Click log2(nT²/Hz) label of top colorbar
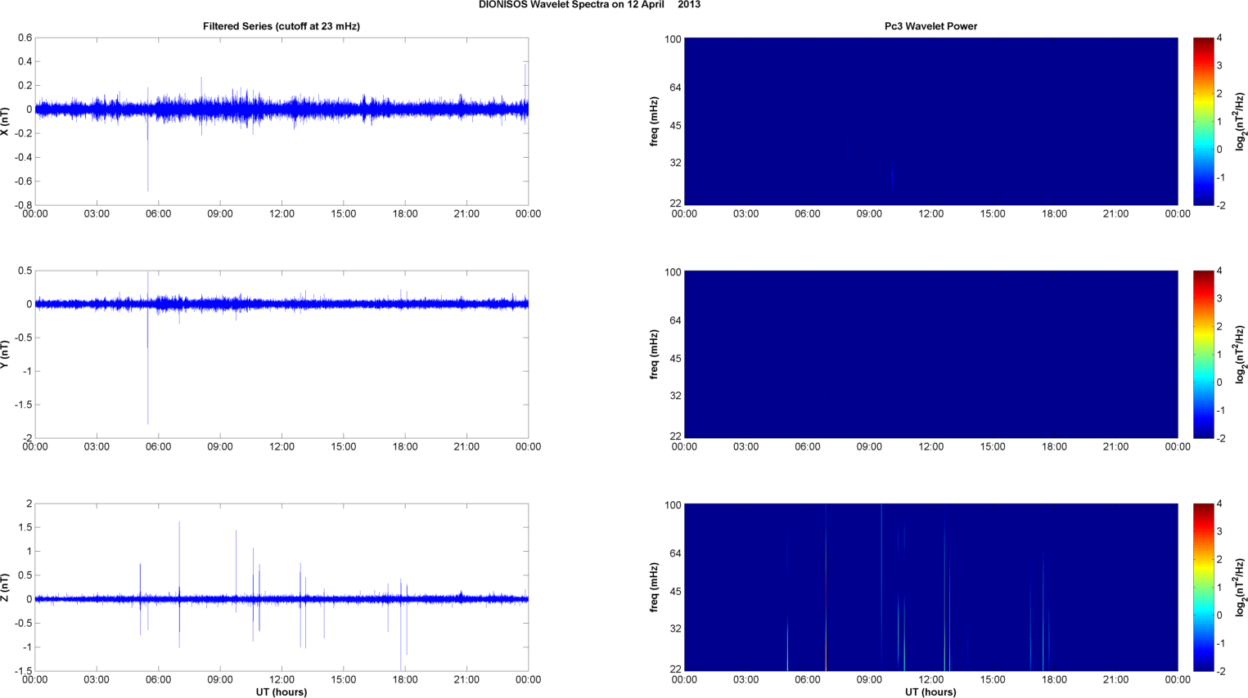1248x698 pixels. point(1240,121)
